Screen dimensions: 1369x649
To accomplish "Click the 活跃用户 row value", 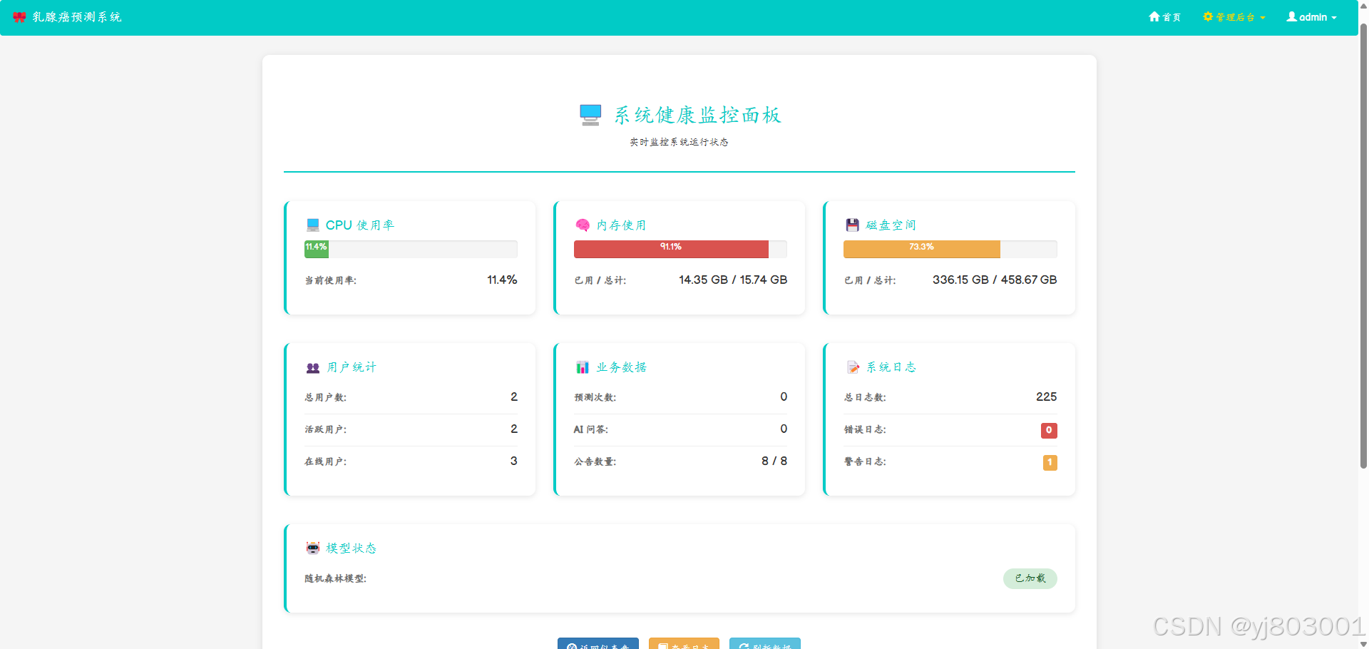I will [514, 429].
